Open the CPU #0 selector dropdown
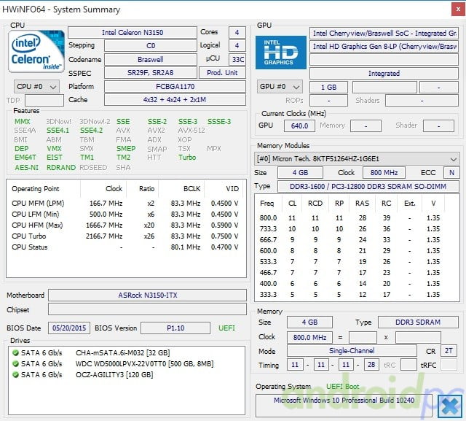Viewport: 466px width, 421px height. (36, 87)
